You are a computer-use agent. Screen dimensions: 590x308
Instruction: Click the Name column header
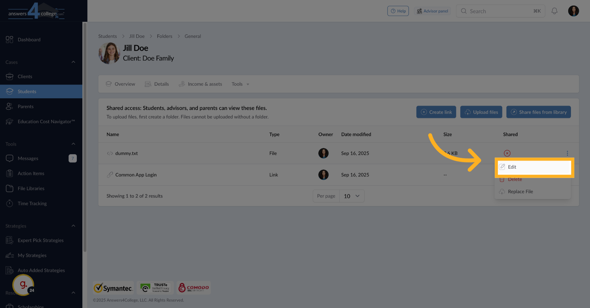click(x=113, y=135)
